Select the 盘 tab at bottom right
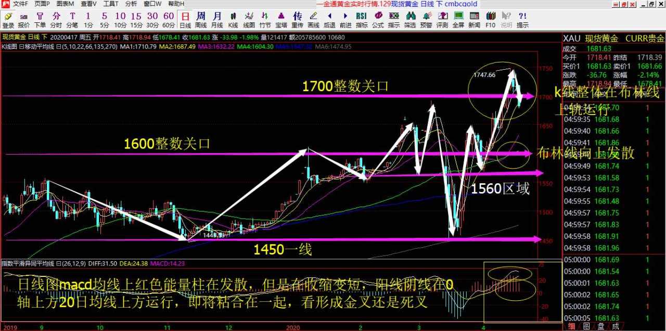666x331 pixels. [x=601, y=326]
